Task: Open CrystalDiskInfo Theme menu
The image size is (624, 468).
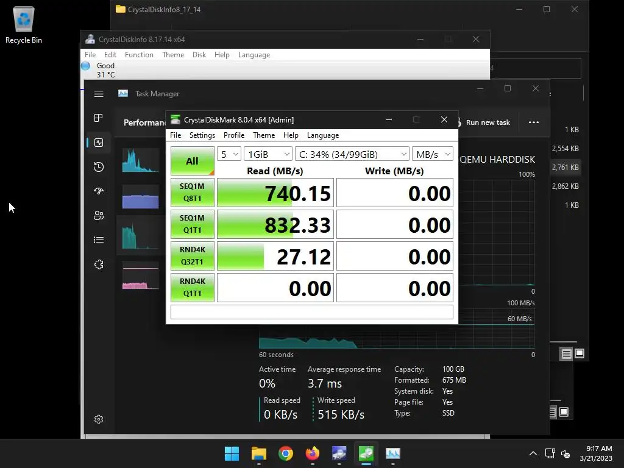Action: point(173,55)
